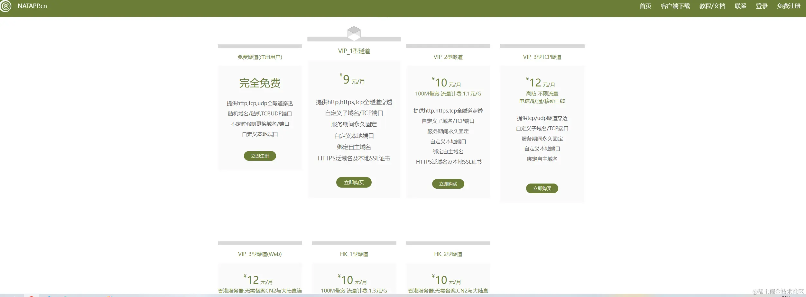
Task: Open the NATAPP.cn brand link
Action: point(32,6)
